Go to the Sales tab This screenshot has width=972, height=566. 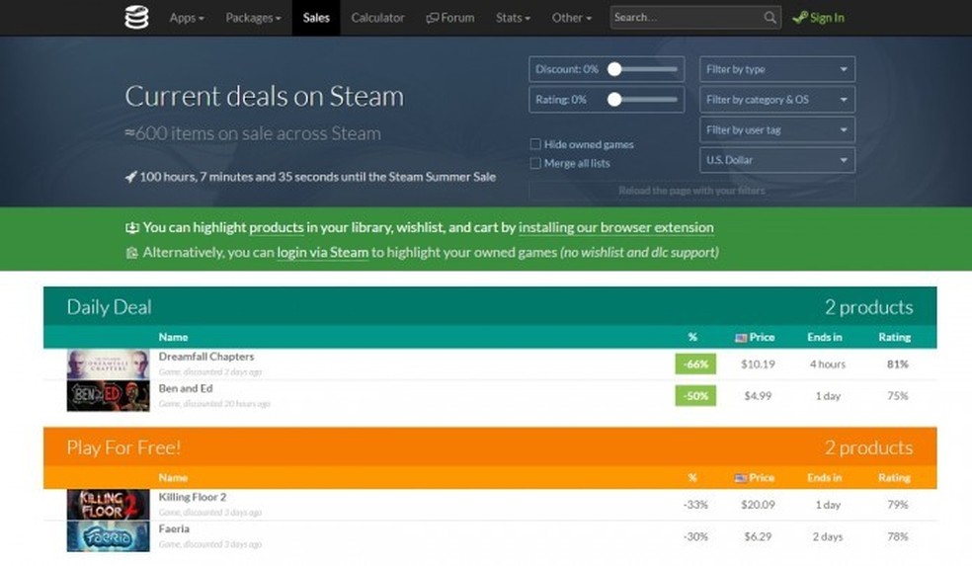coord(316,18)
